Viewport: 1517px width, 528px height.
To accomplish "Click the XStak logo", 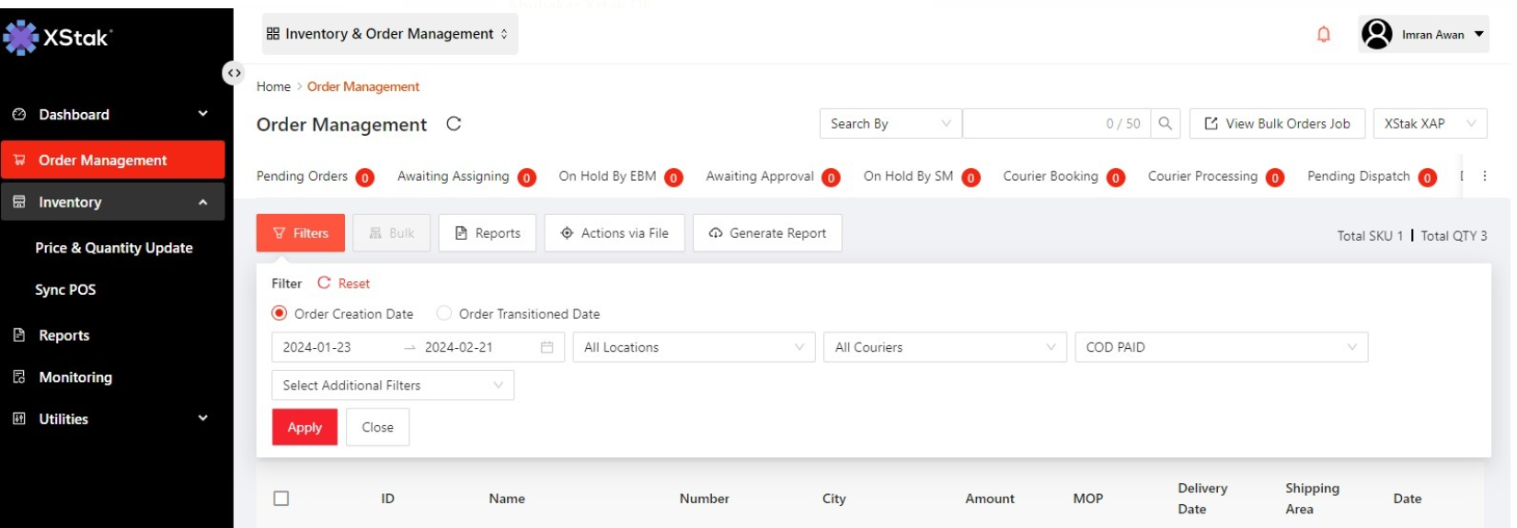I will tap(58, 38).
